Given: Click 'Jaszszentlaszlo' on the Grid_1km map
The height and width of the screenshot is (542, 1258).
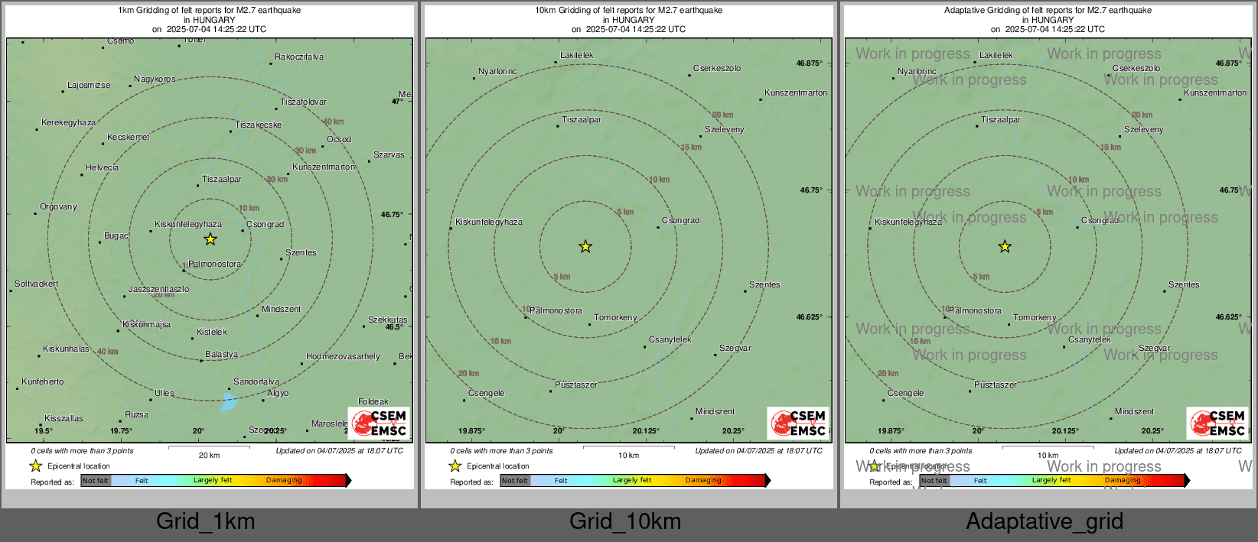Looking at the screenshot, I should (x=158, y=290).
